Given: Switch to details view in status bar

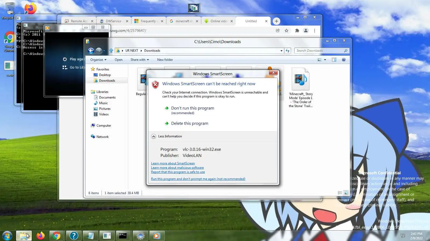Looking at the screenshot, I should tap(340, 193).
